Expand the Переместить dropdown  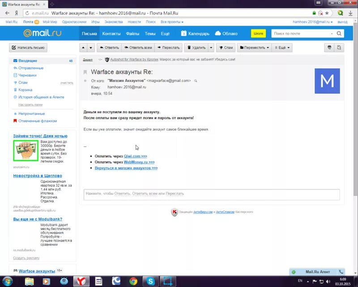tap(254, 48)
